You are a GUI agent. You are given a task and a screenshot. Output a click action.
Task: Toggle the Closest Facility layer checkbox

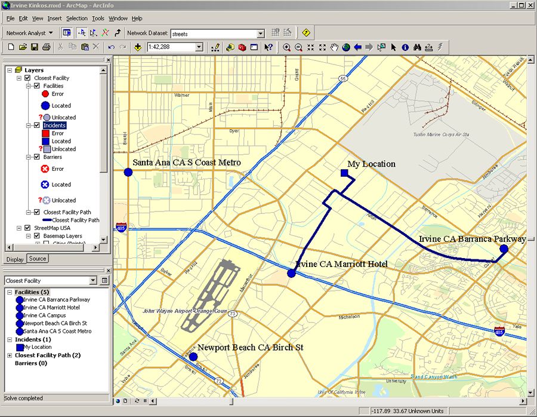[27, 78]
